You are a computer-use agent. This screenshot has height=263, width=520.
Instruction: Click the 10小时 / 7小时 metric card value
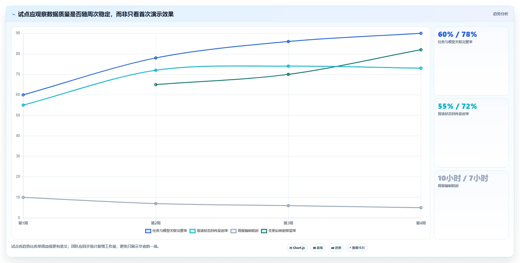(463, 178)
